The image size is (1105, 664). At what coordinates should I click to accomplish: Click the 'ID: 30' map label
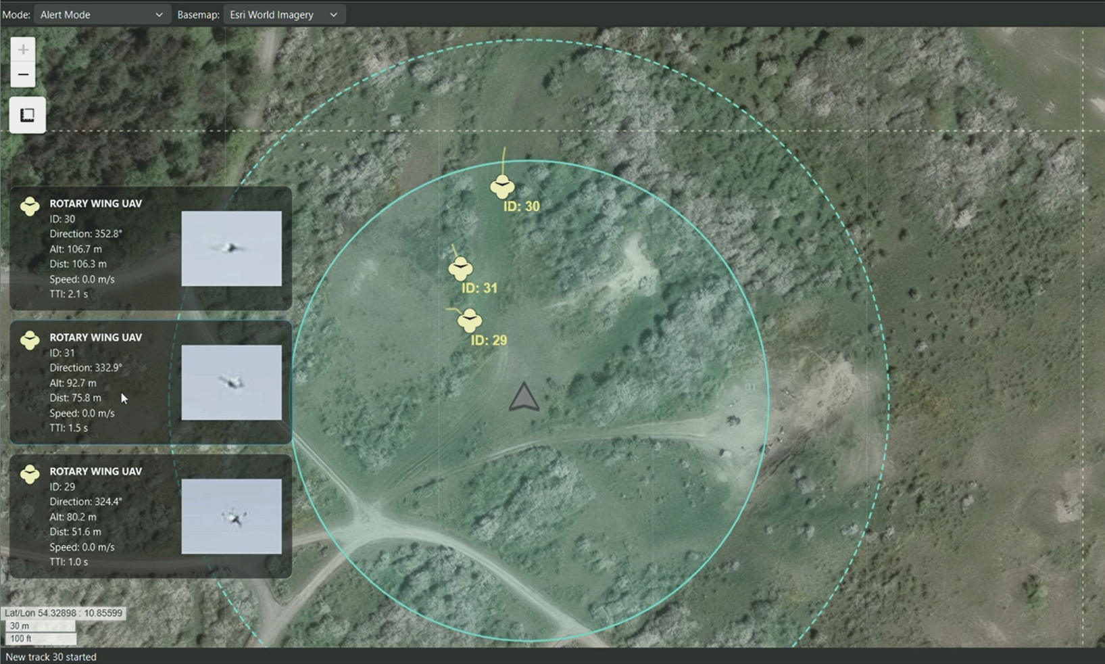(522, 206)
